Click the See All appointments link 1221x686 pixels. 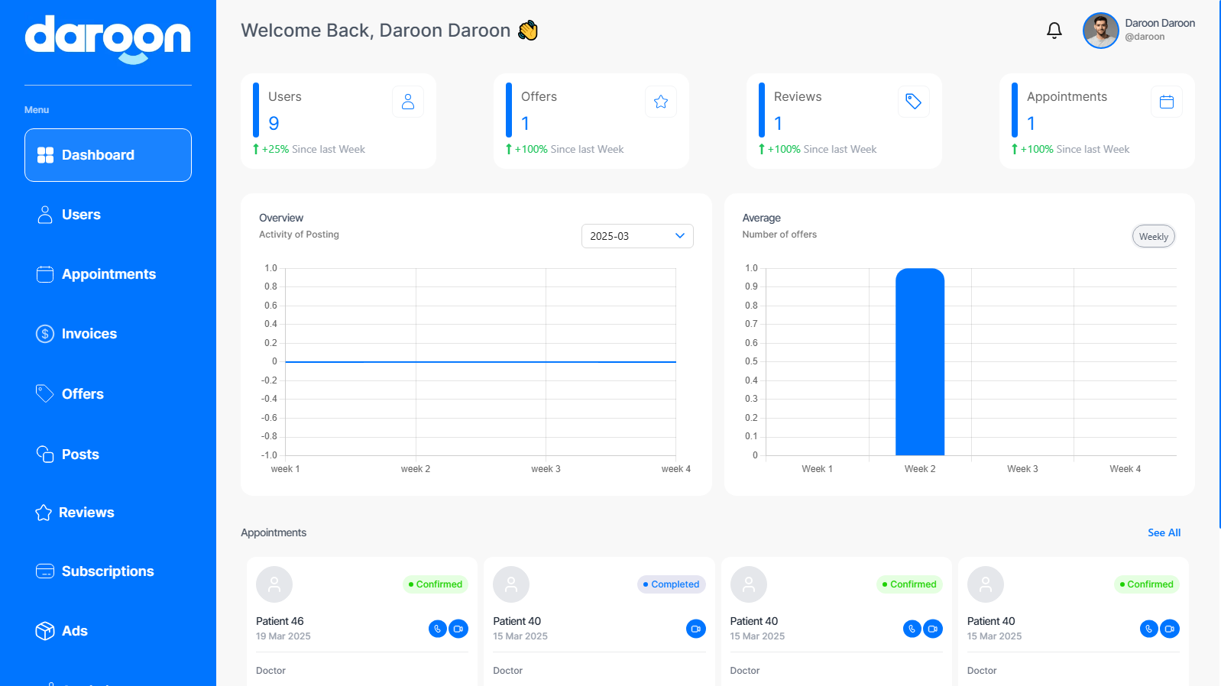[x=1164, y=532]
